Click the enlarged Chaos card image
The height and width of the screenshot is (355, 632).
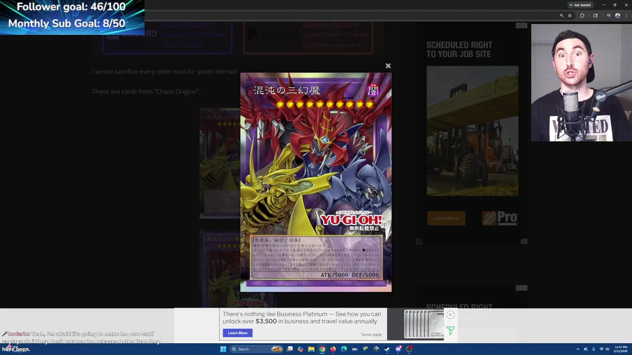tap(316, 182)
